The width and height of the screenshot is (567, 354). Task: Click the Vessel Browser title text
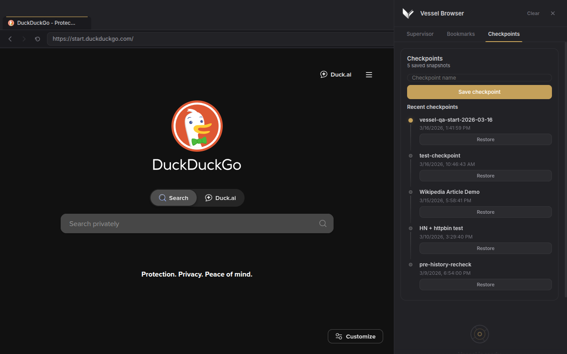coord(442,13)
